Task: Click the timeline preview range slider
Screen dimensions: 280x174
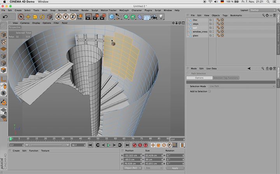Action: (x=47, y=145)
